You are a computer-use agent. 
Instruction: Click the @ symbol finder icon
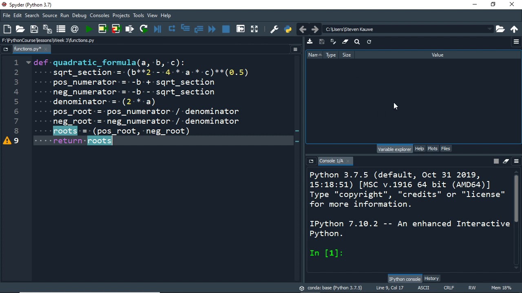(x=75, y=29)
